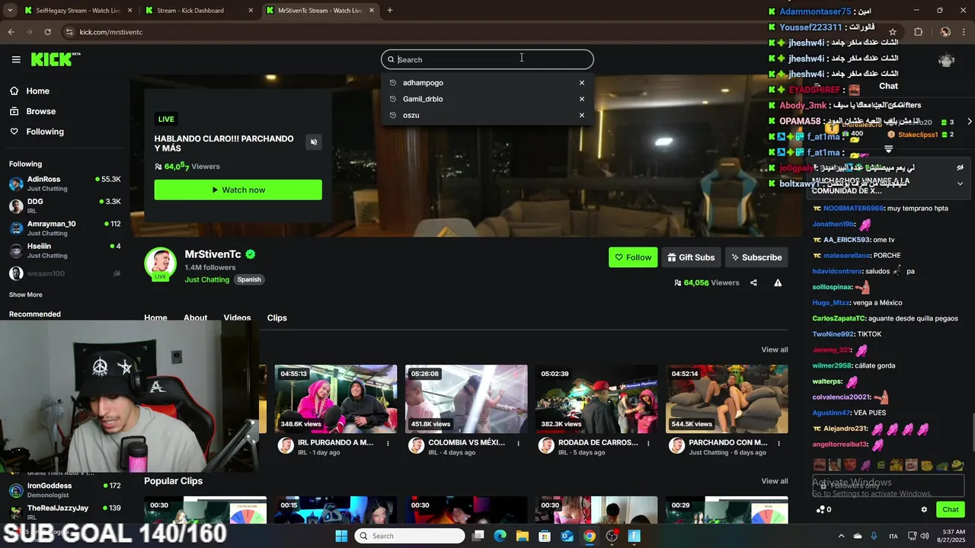Viewport: 975px width, 548px height.
Task: Expand gifters leaderboard with right chevron
Action: pos(969,122)
